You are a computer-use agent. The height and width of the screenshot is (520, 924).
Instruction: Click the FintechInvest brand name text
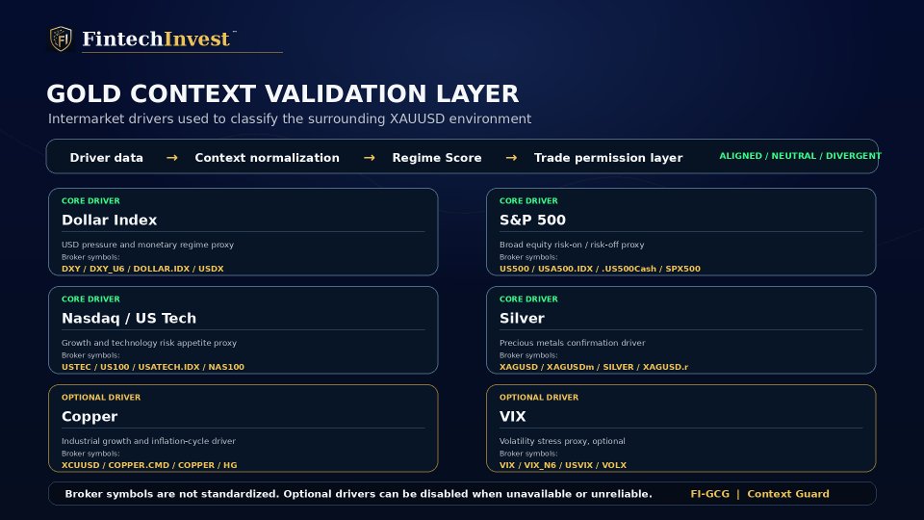coord(156,39)
